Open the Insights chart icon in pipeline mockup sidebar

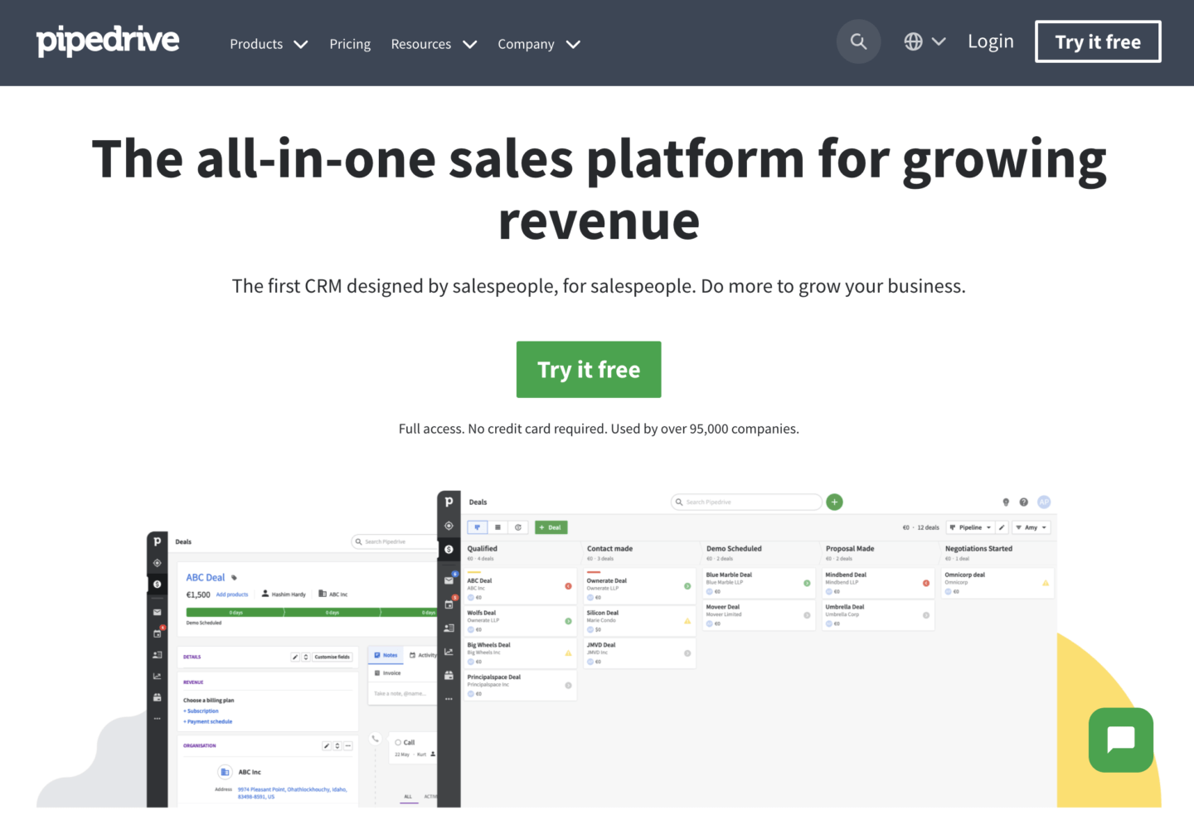[449, 652]
